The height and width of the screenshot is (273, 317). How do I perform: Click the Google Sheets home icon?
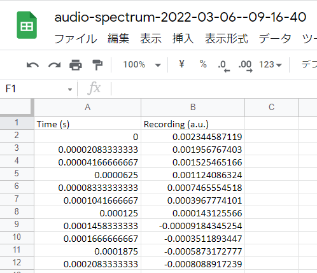(27, 25)
